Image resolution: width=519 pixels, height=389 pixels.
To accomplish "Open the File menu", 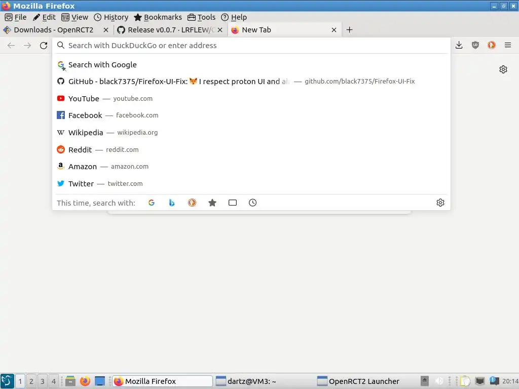I will pyautogui.click(x=16, y=17).
